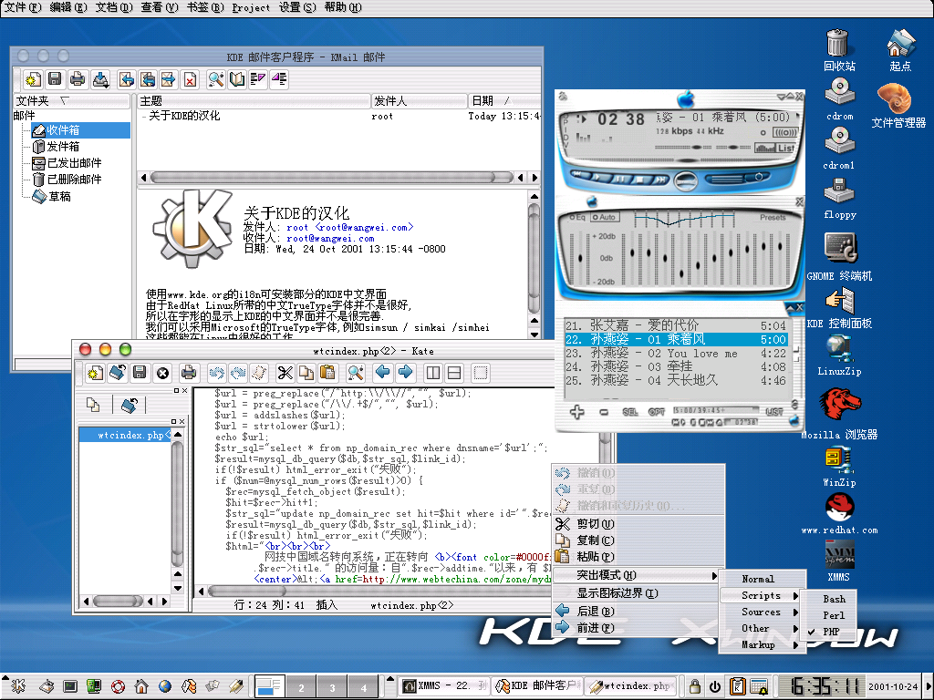The width and height of the screenshot is (934, 700).
Task: Click Kate print toolbar icon
Action: pyautogui.click(x=188, y=373)
